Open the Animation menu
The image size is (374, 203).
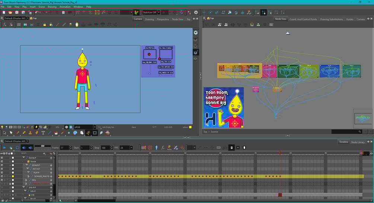pyautogui.click(x=65, y=7)
